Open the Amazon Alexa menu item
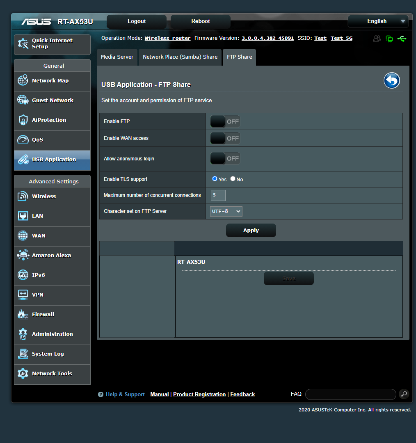Viewport: 416px width, 443px height. tap(52, 256)
